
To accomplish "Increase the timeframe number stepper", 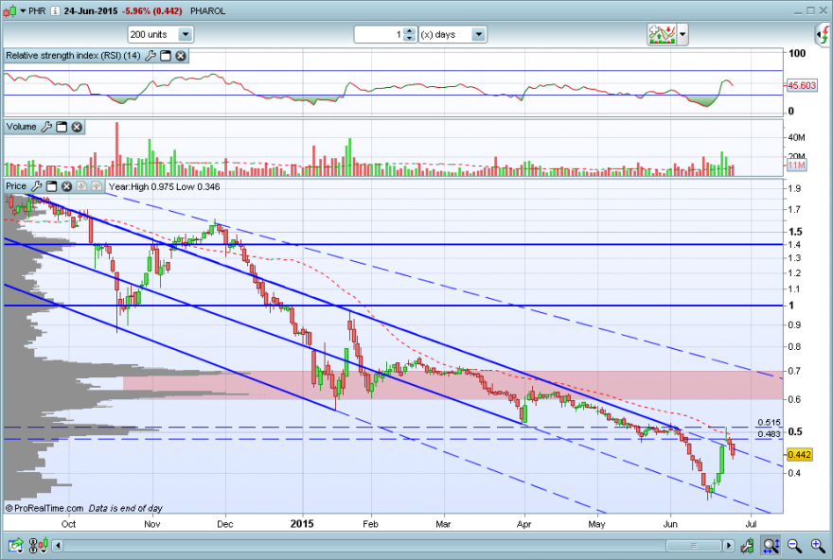I will (x=409, y=31).
